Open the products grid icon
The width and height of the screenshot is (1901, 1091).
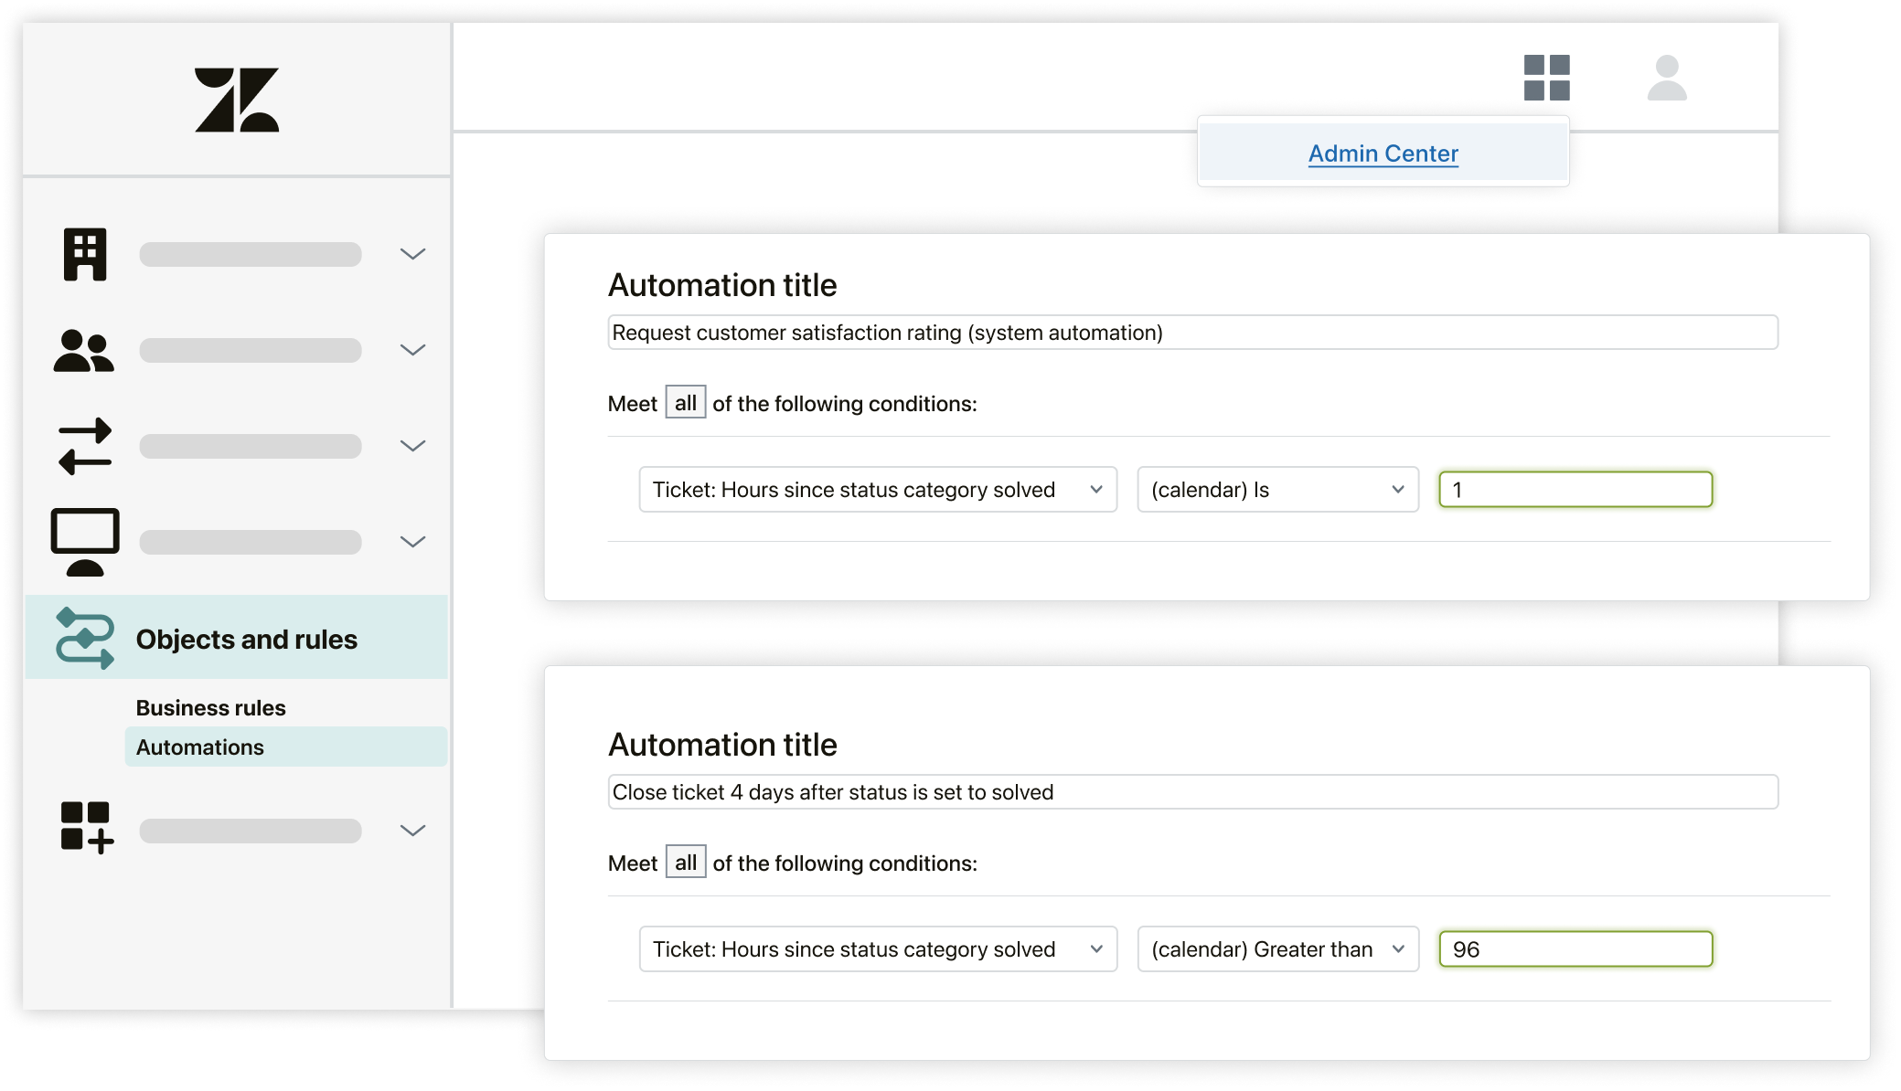click(x=1546, y=78)
